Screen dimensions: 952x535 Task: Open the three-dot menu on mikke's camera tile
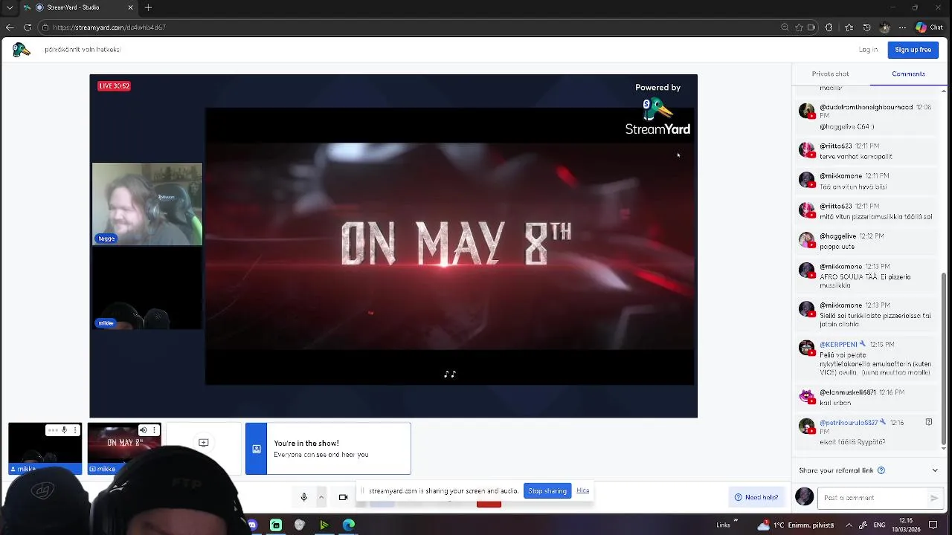coord(75,430)
